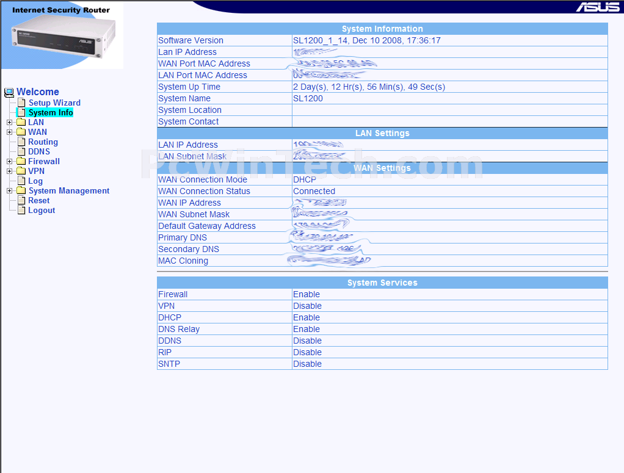Go to the DDNS settings page
Screen dimensions: 624x473
point(39,151)
